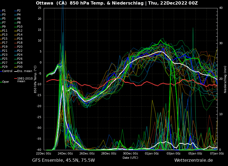
Task: Click the Oper legend entry
Action: pyautogui.click(x=5, y=82)
